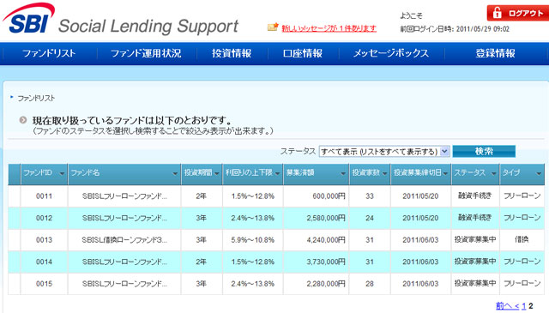This screenshot has width=549, height=313.
Task: Open the ファンド運用状況 menu tab
Action: tap(146, 53)
